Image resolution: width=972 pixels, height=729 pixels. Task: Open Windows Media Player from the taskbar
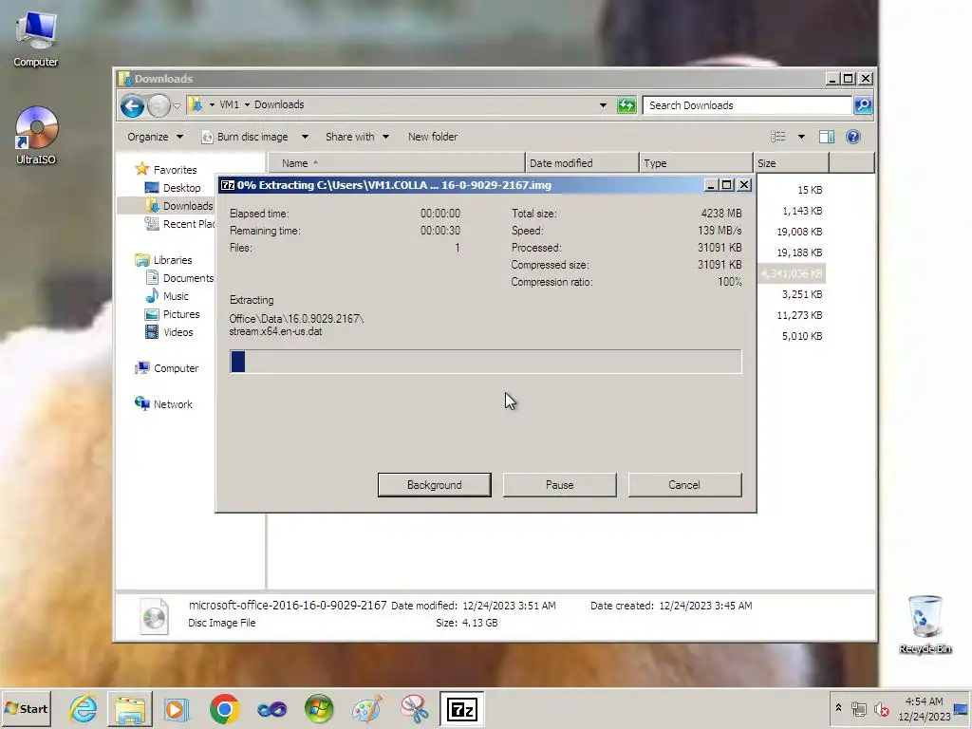(x=177, y=709)
